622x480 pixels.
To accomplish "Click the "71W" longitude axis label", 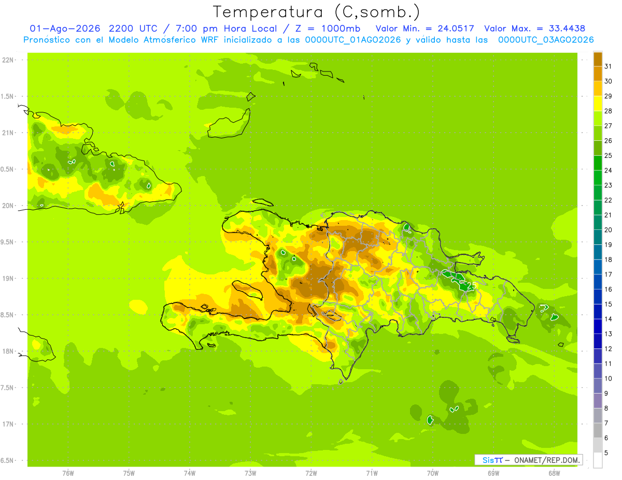I will pos(372,473).
